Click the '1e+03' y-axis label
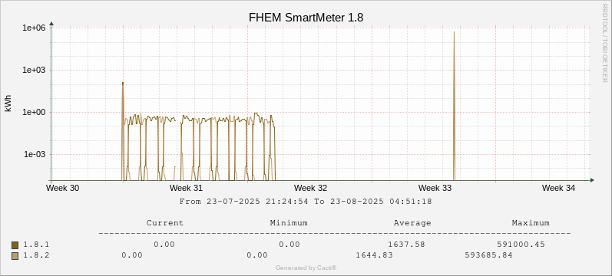 pos(34,71)
